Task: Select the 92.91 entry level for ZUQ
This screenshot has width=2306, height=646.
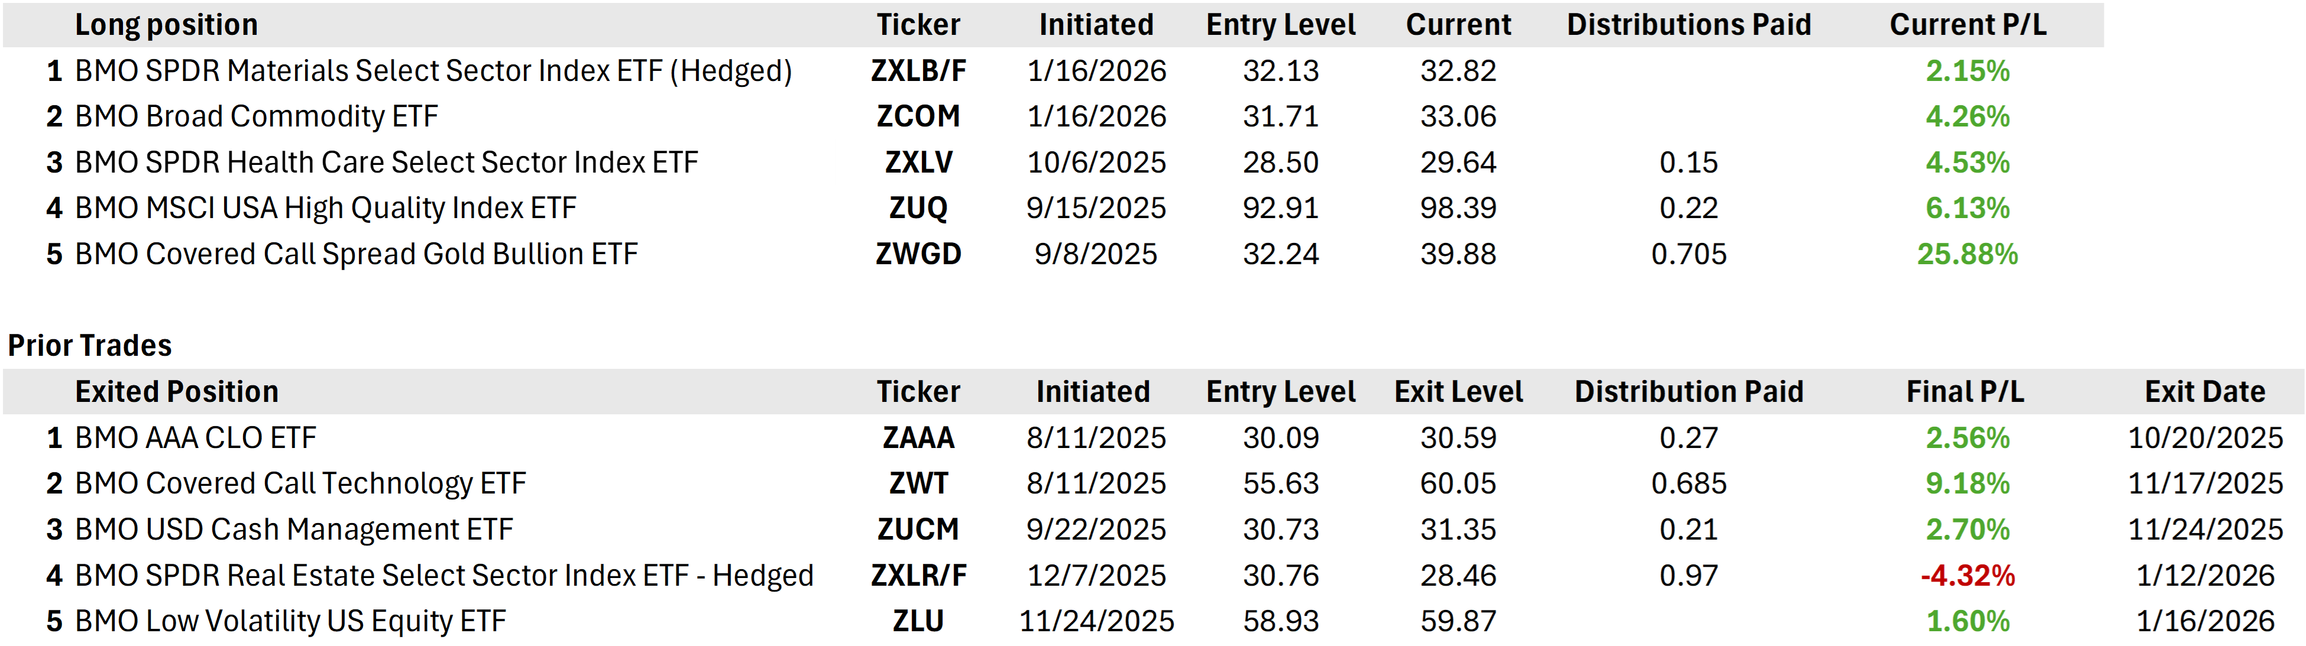Action: pyautogui.click(x=1280, y=209)
